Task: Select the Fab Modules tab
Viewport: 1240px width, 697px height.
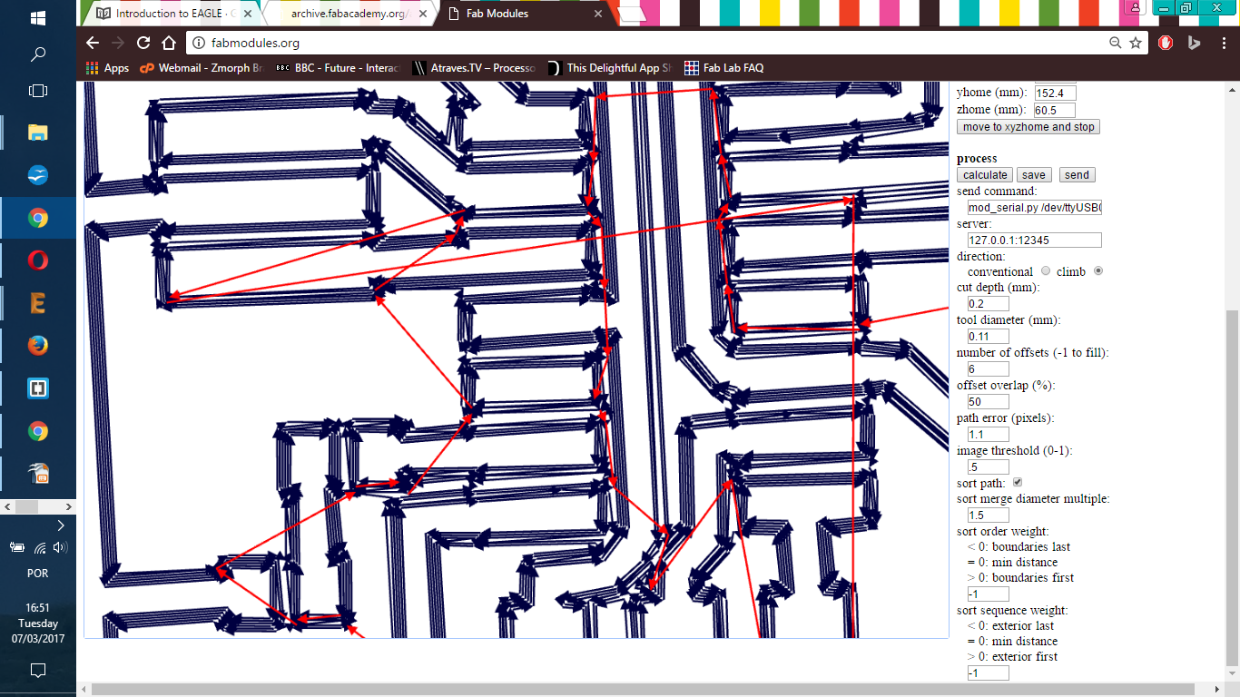Action: pos(527,14)
